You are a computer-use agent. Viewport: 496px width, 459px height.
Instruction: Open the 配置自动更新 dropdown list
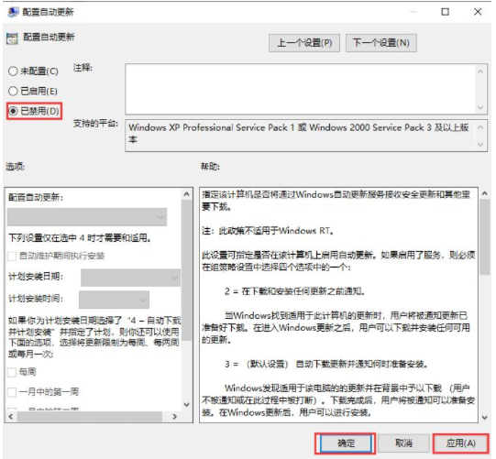[87, 217]
